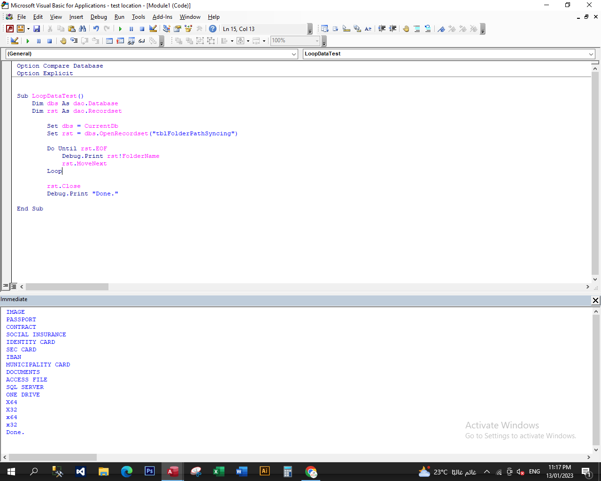Open Excel from the taskbar
Viewport: 601px width, 481px height.
[219, 472]
